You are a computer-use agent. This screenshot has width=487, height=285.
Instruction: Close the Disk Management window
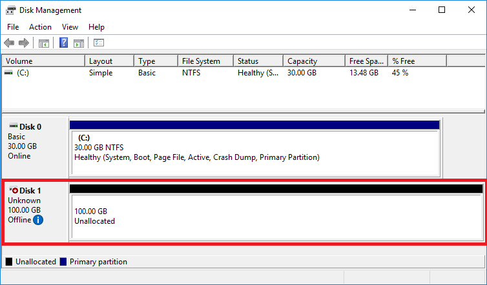pos(471,10)
